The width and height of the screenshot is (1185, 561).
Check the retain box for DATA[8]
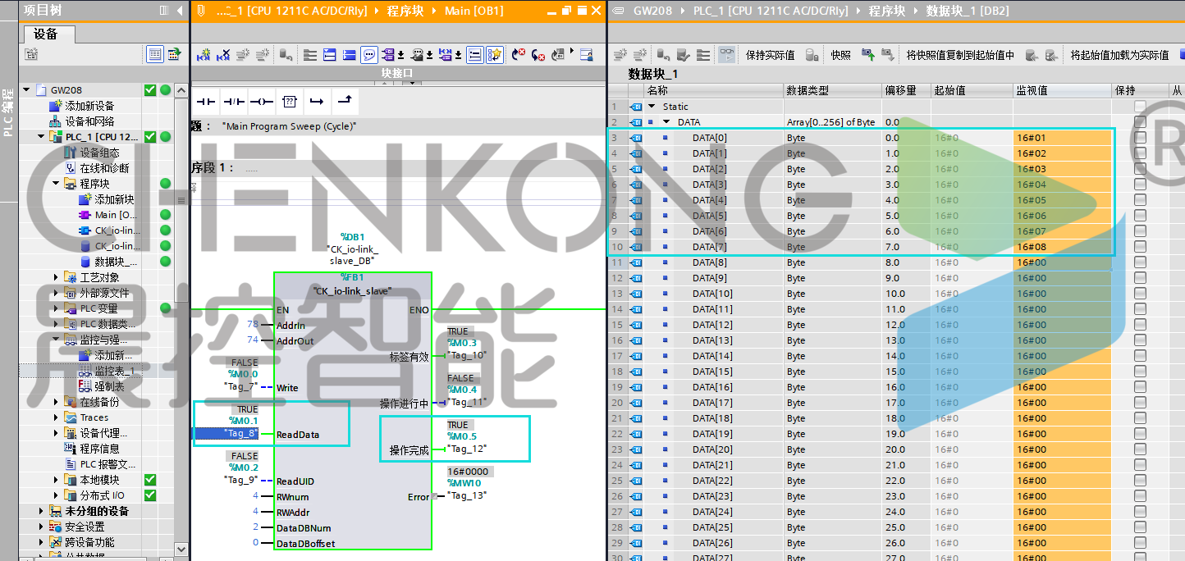[1140, 262]
